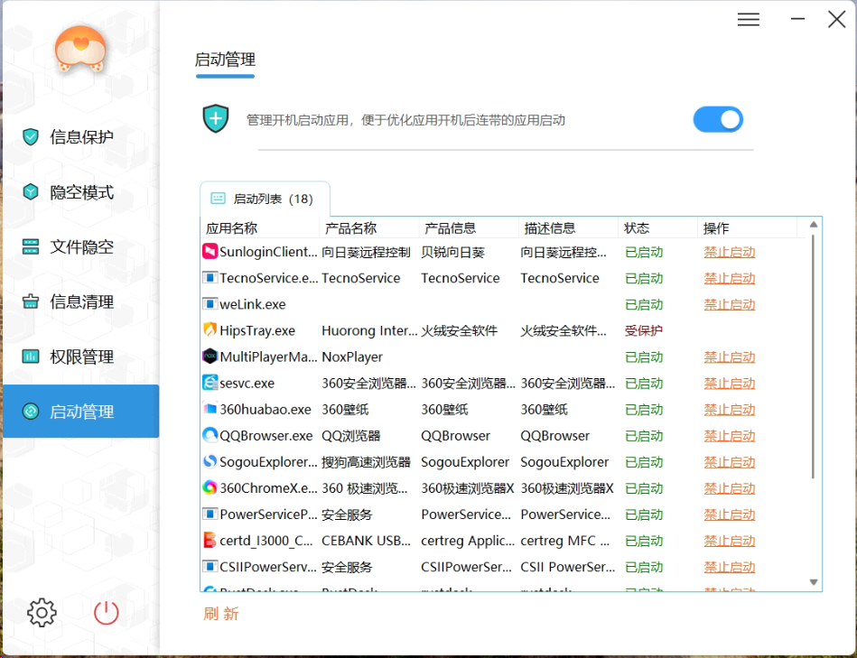Close the window
857x658 pixels.
[x=836, y=19]
